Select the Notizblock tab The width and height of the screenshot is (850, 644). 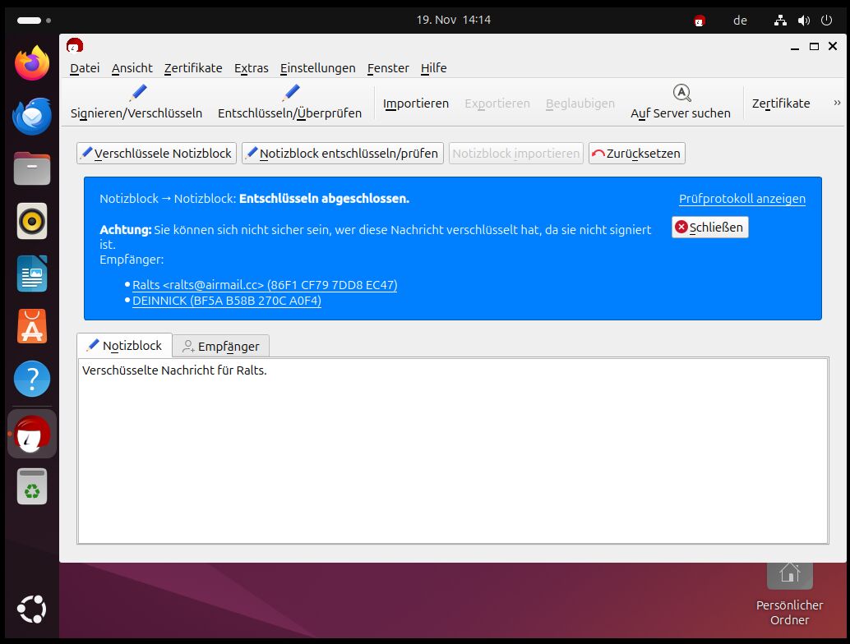click(124, 346)
